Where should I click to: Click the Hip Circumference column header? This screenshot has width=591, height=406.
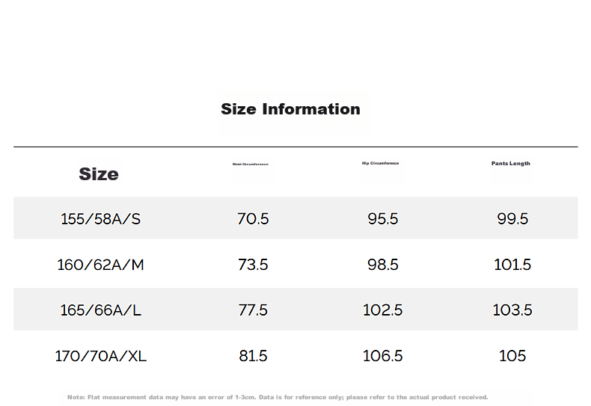point(380,164)
